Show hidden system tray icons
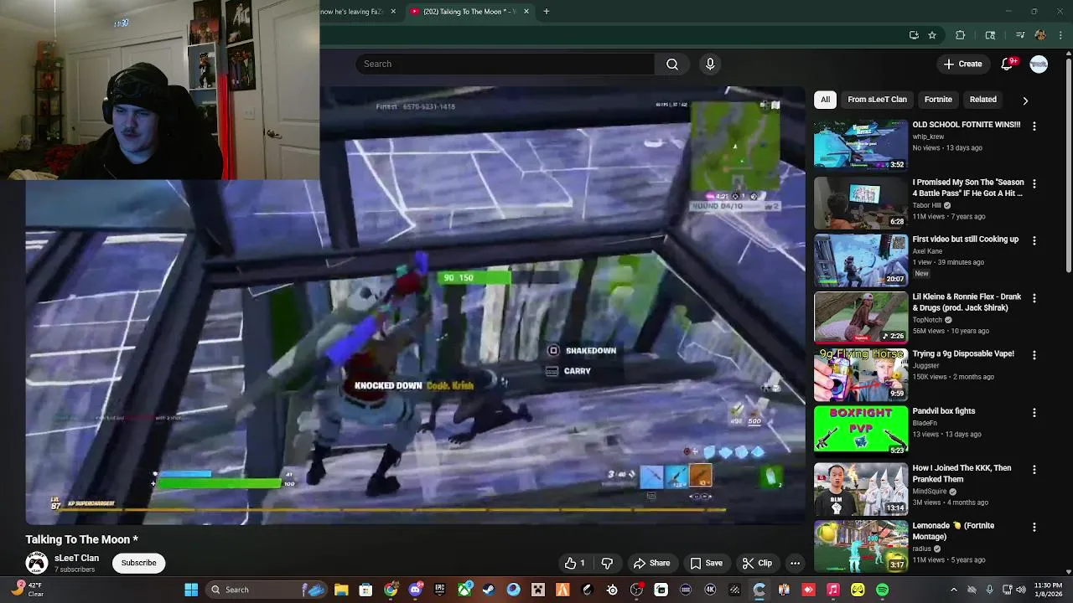Screen dimensions: 1073x603 953,590
